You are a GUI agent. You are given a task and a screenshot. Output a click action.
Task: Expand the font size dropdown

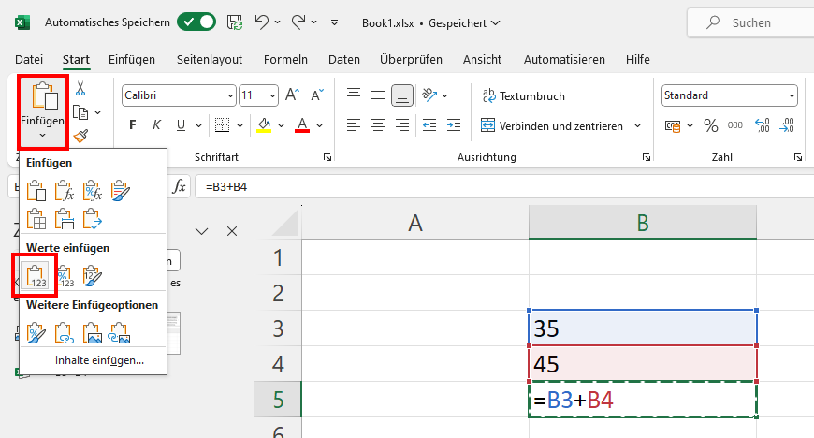(x=272, y=95)
